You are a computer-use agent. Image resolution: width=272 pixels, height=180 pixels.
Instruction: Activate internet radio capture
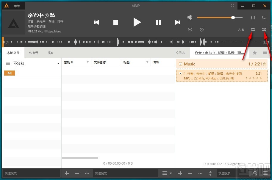pyautogui.click(x=190, y=30)
